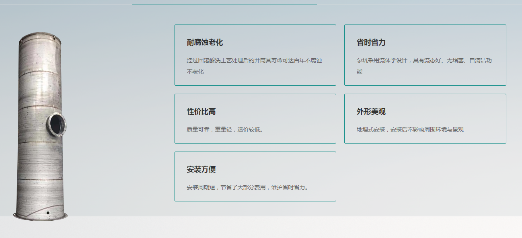
Task: Click the circular flange port on the tank
Action: (x=56, y=124)
